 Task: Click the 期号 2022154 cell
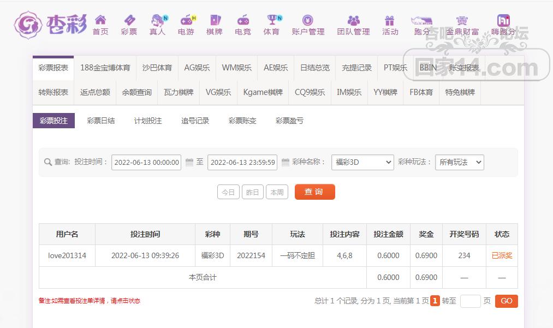(251, 256)
